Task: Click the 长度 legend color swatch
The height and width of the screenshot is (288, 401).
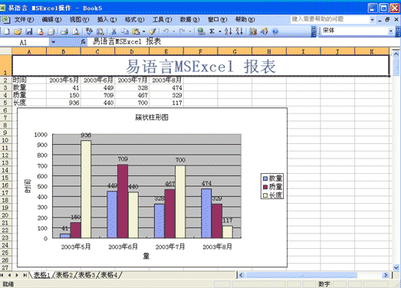Action: click(x=265, y=195)
